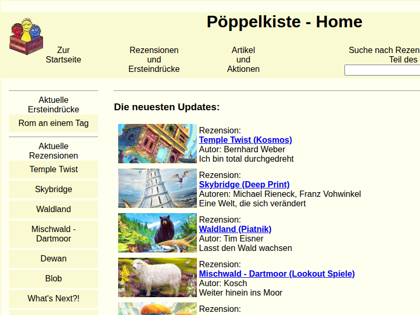
Task: Open Artikel und Aktionen menu
Action: pos(243,59)
